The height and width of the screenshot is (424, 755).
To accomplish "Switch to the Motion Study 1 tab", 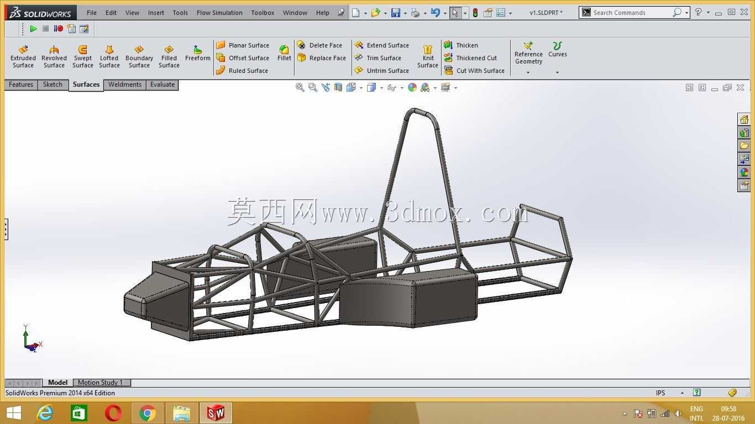I will click(101, 383).
